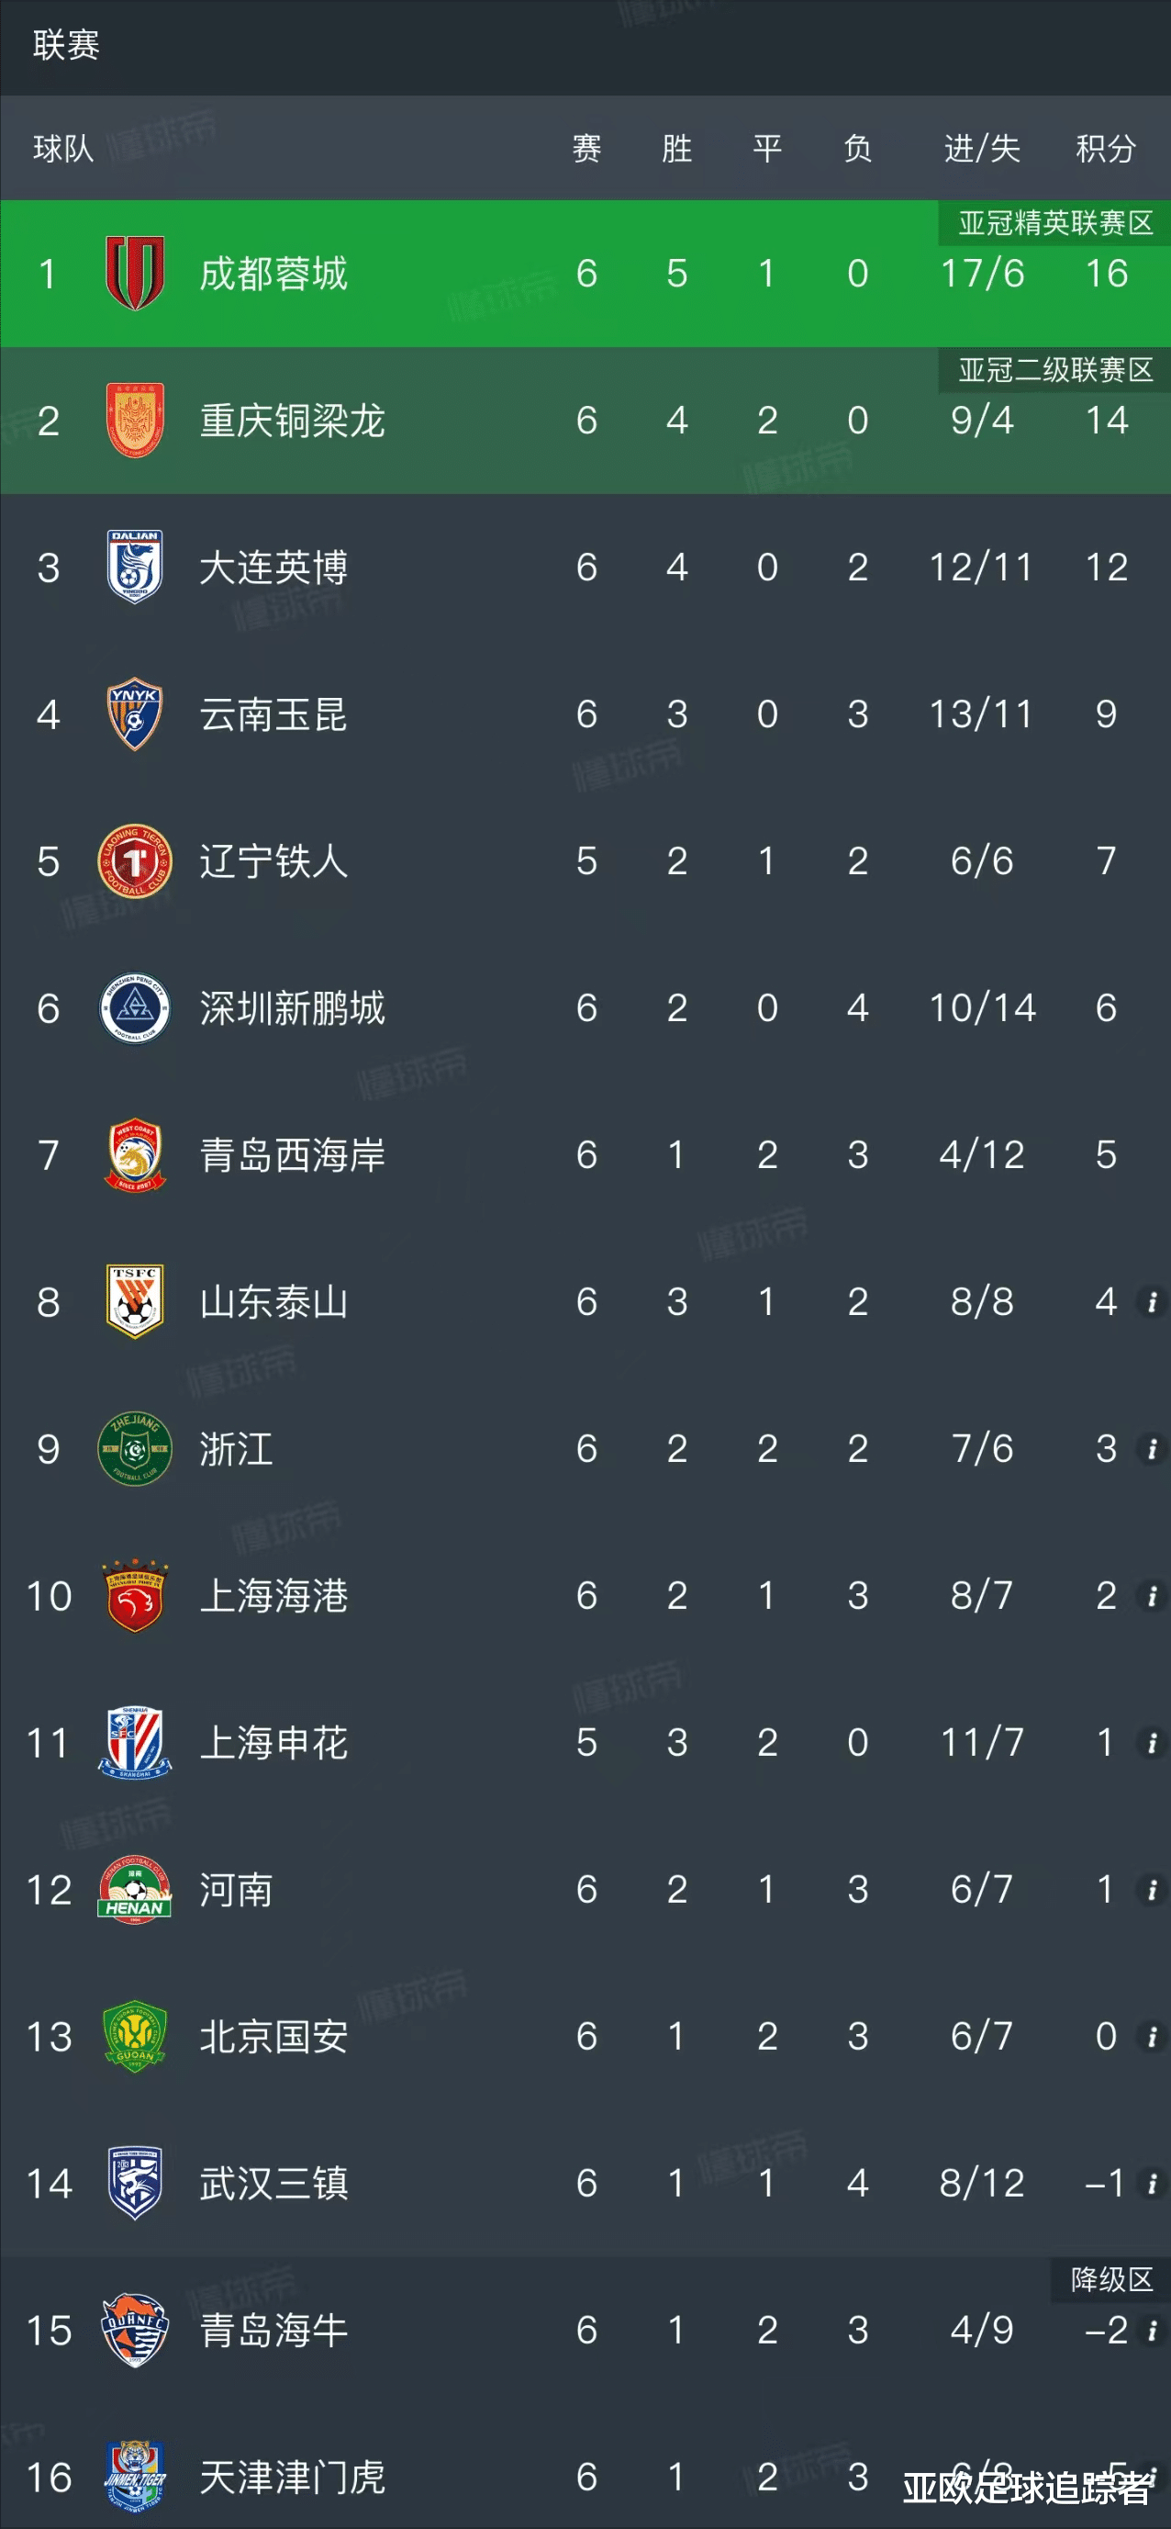Image resolution: width=1171 pixels, height=2529 pixels.
Task: Show points deduction info for 浙江
Action: (1152, 1449)
